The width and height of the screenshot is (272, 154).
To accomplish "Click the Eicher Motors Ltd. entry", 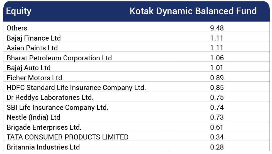I will pyautogui.click(x=35, y=78).
